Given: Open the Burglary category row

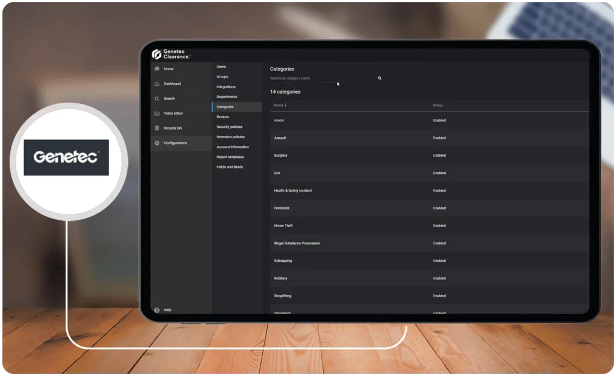Looking at the screenshot, I should point(430,156).
